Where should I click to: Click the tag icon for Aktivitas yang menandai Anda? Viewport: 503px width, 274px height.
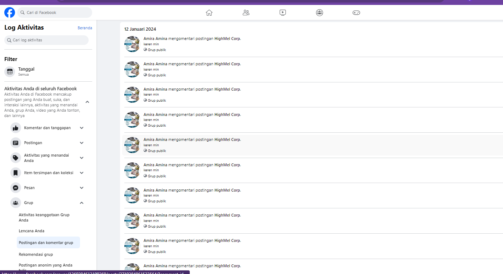pos(16,158)
